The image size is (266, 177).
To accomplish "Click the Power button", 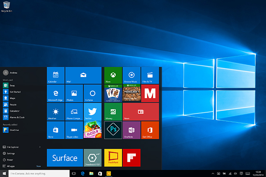I will (8, 160).
